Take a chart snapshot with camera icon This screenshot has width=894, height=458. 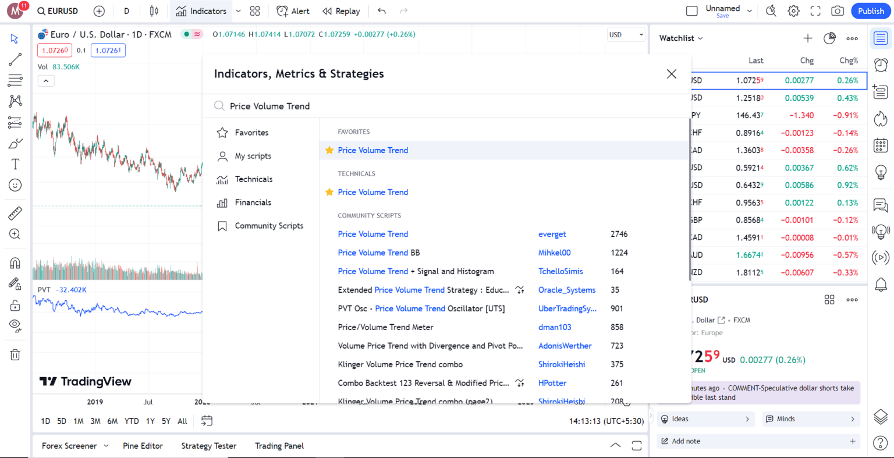click(x=838, y=11)
